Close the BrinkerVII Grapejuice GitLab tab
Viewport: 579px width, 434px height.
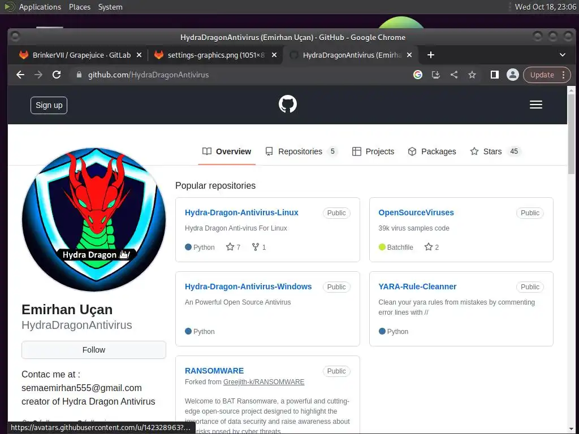[139, 55]
